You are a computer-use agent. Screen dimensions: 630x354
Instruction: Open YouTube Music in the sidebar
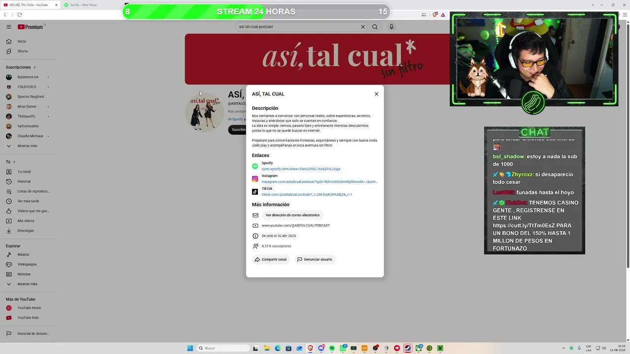[x=28, y=308]
